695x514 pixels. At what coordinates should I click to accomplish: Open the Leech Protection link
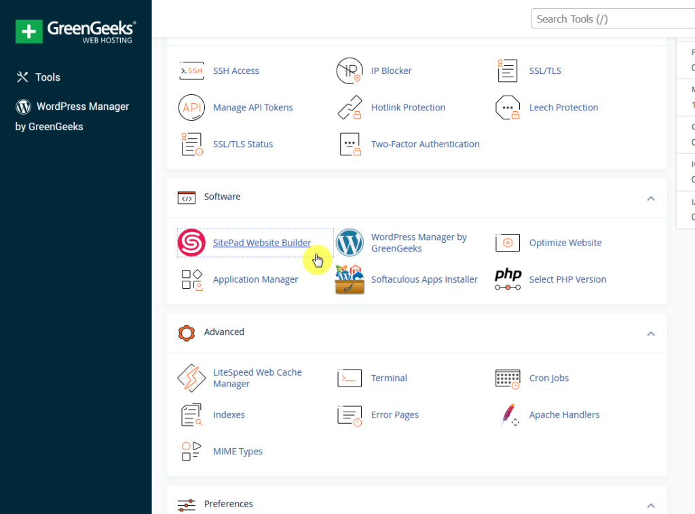(564, 108)
